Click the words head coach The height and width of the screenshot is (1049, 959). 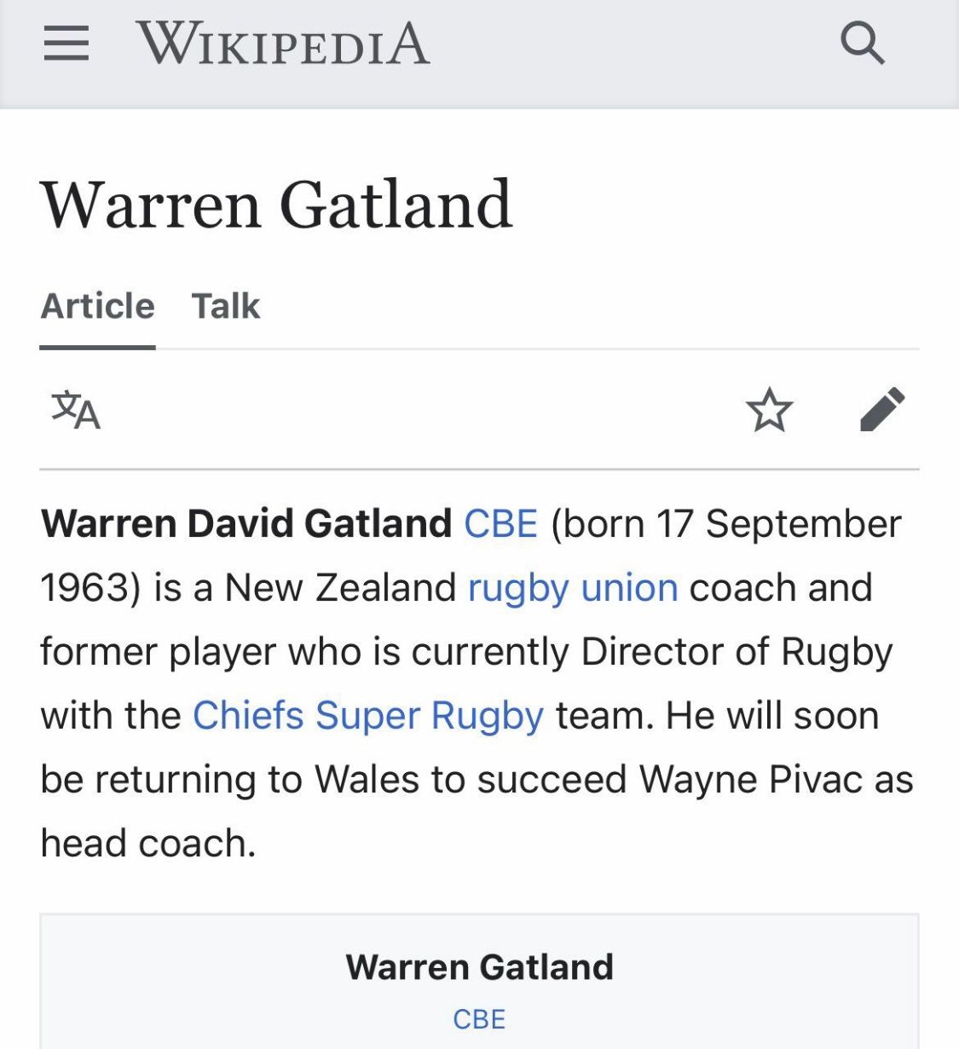[x=147, y=844]
